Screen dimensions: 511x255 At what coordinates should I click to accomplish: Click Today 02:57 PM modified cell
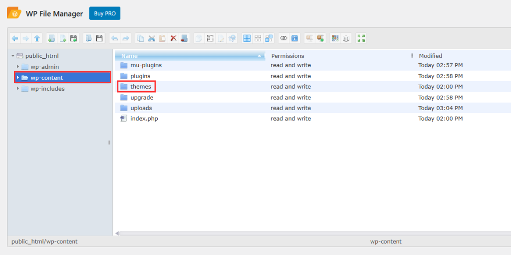coord(441,65)
